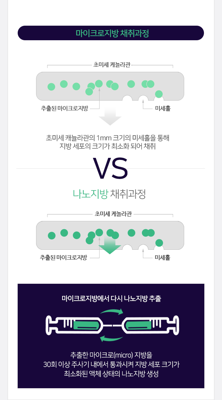This screenshot has width=222, height=400.
Task: Click the lower green curved arrow below syringes
Action: (112, 339)
